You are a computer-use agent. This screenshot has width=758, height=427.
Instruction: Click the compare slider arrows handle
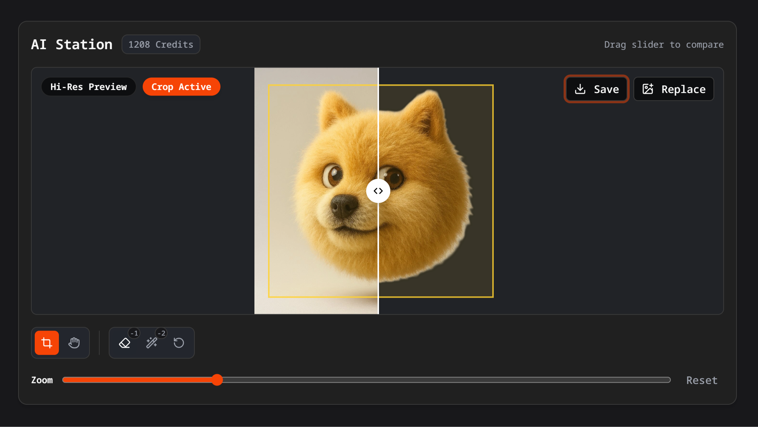(378, 191)
